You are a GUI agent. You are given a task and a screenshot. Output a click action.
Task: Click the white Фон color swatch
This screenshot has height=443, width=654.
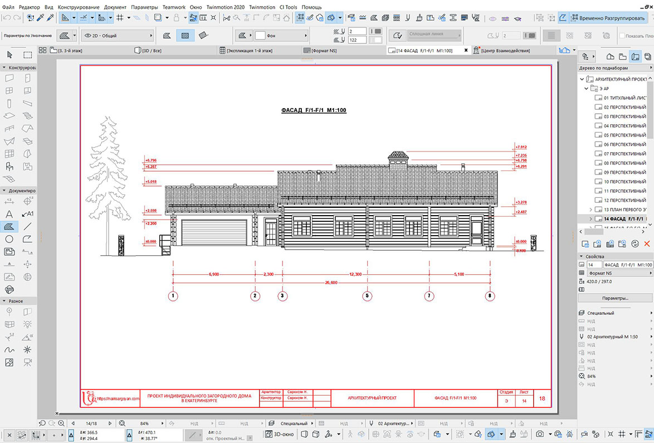[260, 36]
